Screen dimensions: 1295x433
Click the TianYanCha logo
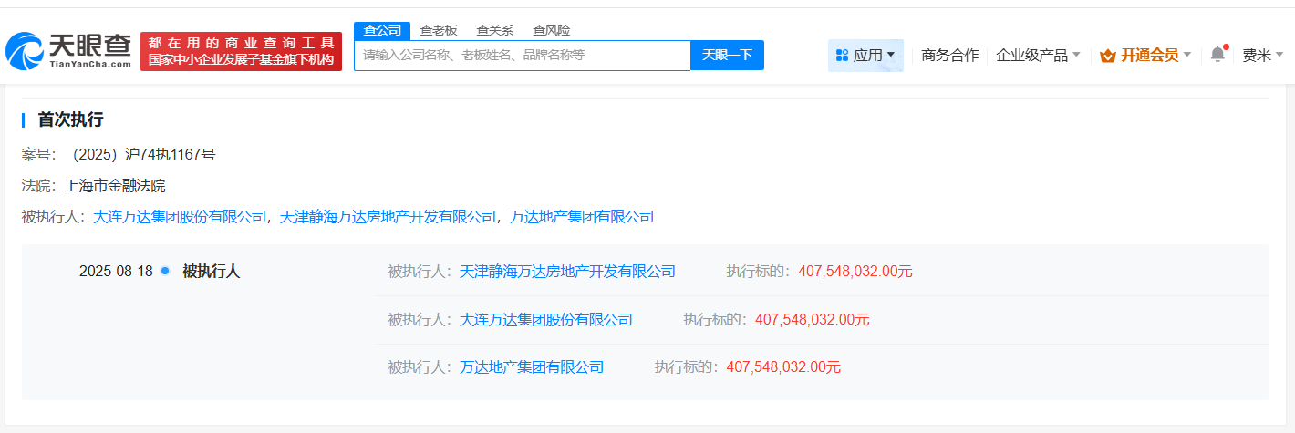(68, 52)
